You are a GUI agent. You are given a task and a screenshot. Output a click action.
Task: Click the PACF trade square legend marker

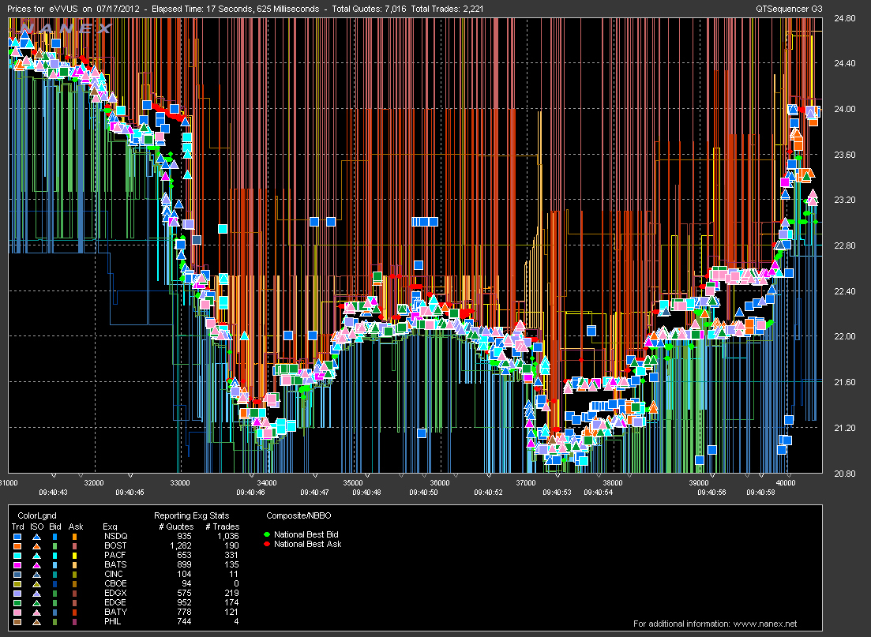tap(17, 556)
